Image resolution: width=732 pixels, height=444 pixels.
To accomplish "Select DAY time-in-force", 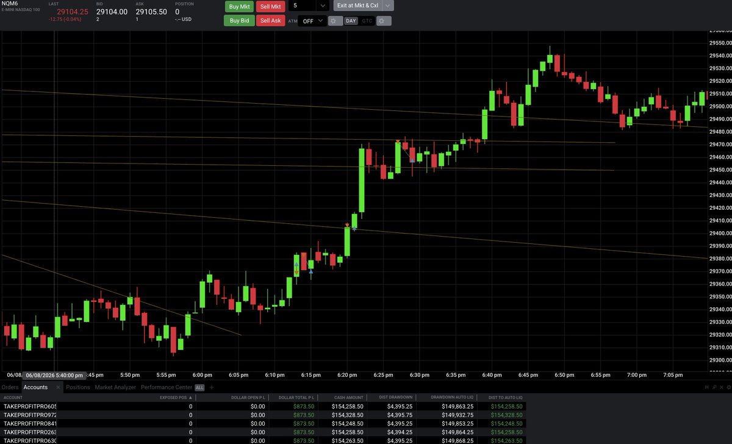I will 351,21.
